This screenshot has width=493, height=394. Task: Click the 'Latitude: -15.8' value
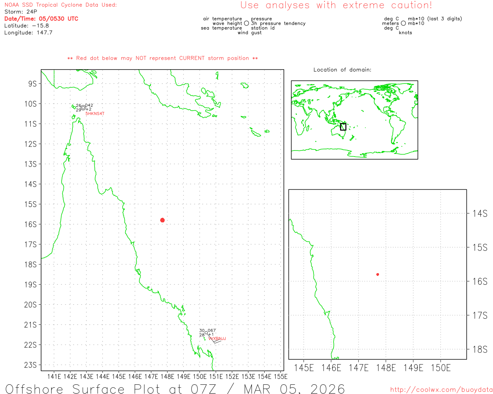point(27,26)
